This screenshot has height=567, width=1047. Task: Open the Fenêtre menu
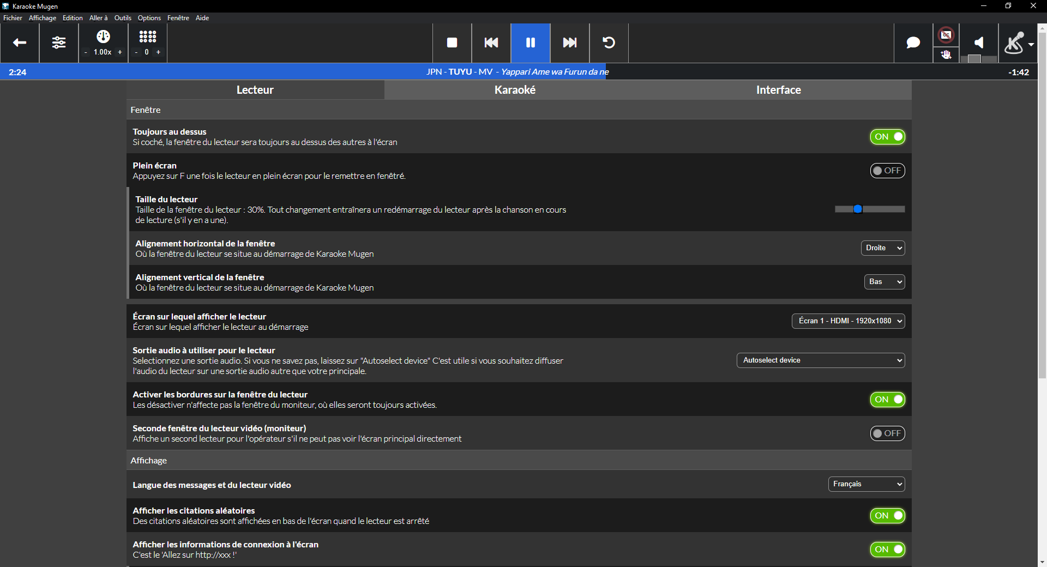click(x=178, y=18)
